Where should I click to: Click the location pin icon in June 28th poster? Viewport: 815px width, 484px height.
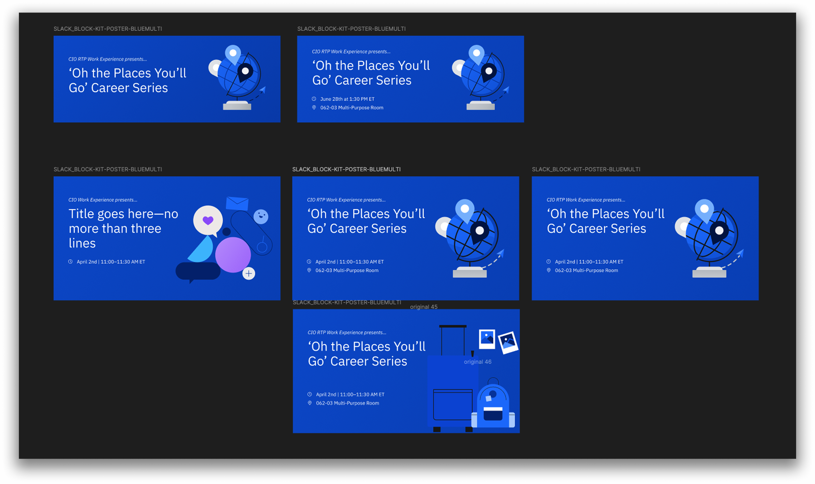(x=314, y=107)
